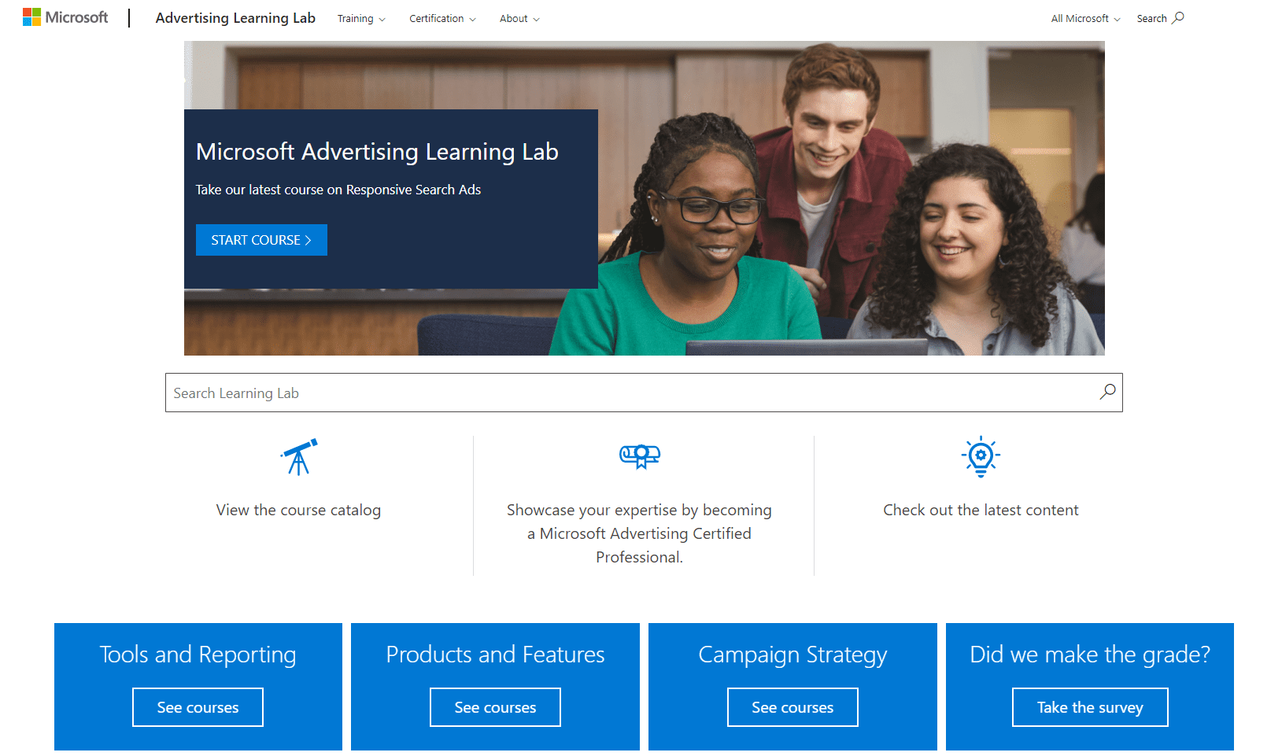The image size is (1282, 756).
Task: Click See courses under Campaign Strategy
Action: [792, 706]
